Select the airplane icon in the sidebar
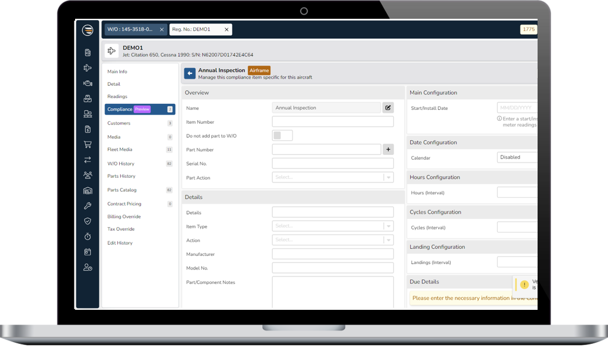 [x=87, y=67]
